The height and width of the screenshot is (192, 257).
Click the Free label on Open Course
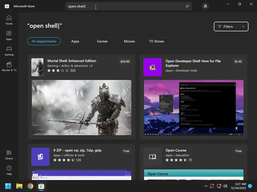point(238,151)
